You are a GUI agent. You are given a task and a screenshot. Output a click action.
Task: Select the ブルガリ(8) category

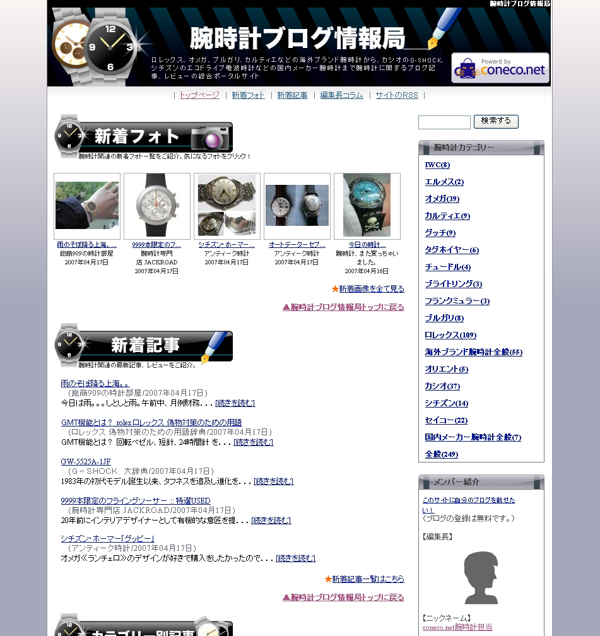tap(444, 318)
